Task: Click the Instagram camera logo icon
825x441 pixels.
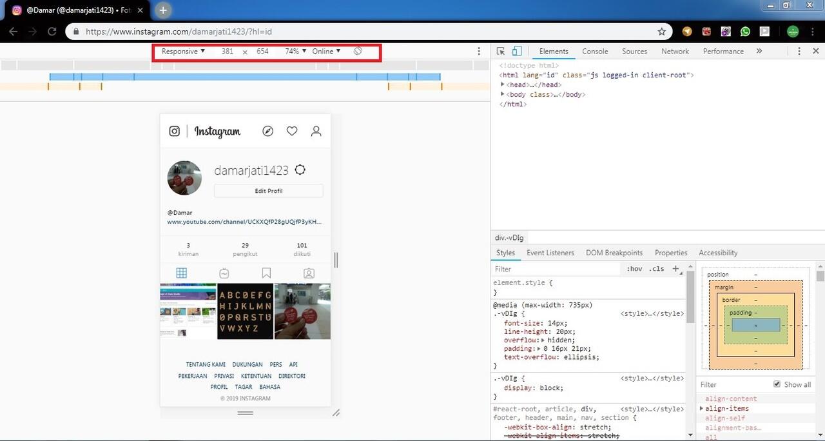Action: (174, 131)
